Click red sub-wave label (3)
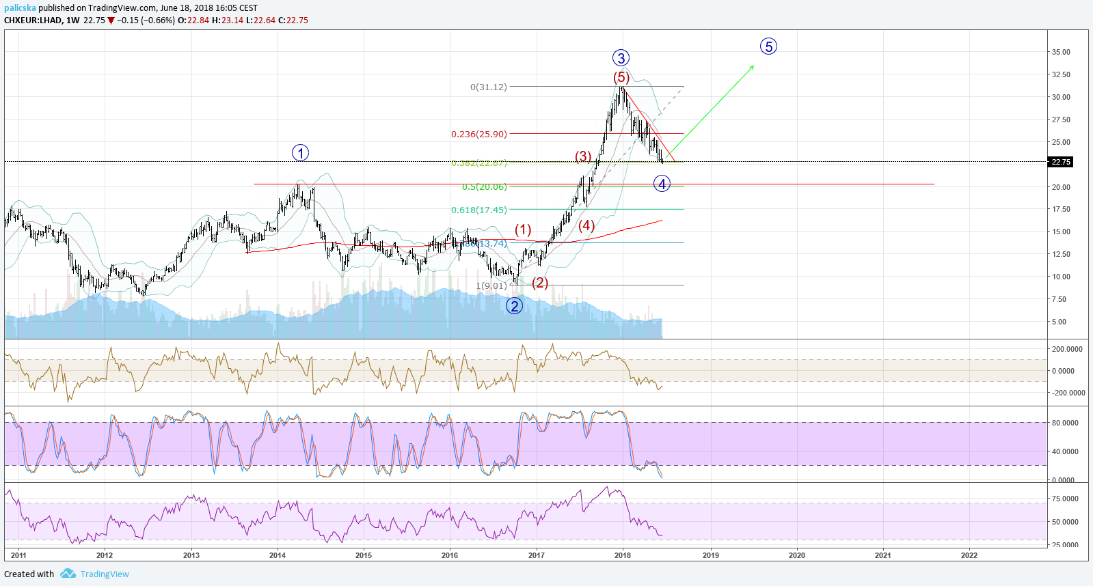The image size is (1093, 586). point(583,156)
